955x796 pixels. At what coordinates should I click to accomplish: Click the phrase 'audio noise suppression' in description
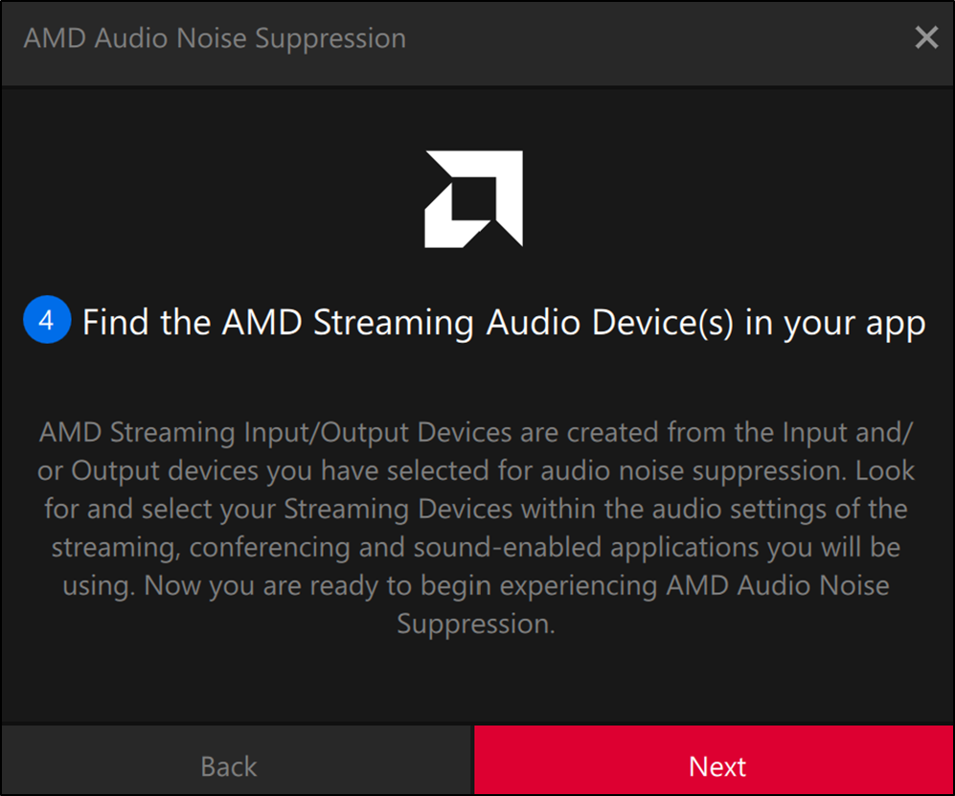tap(694, 470)
